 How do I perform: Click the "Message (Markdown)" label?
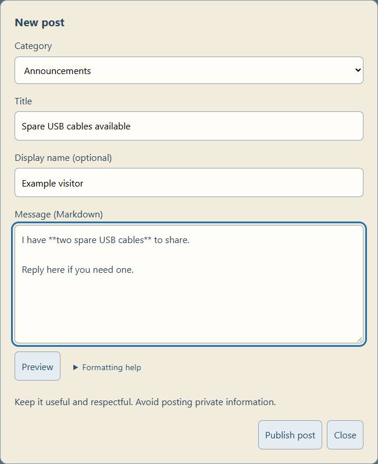[59, 215]
